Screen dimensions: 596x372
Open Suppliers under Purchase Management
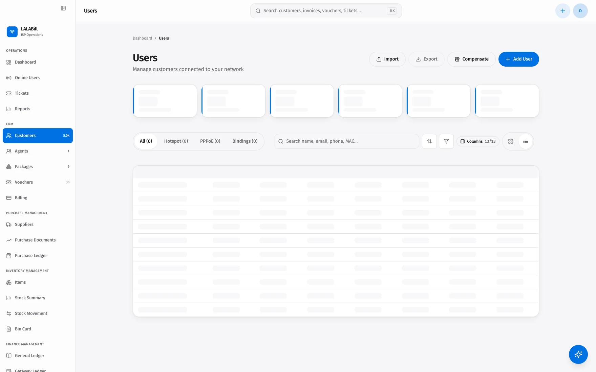pos(38,225)
